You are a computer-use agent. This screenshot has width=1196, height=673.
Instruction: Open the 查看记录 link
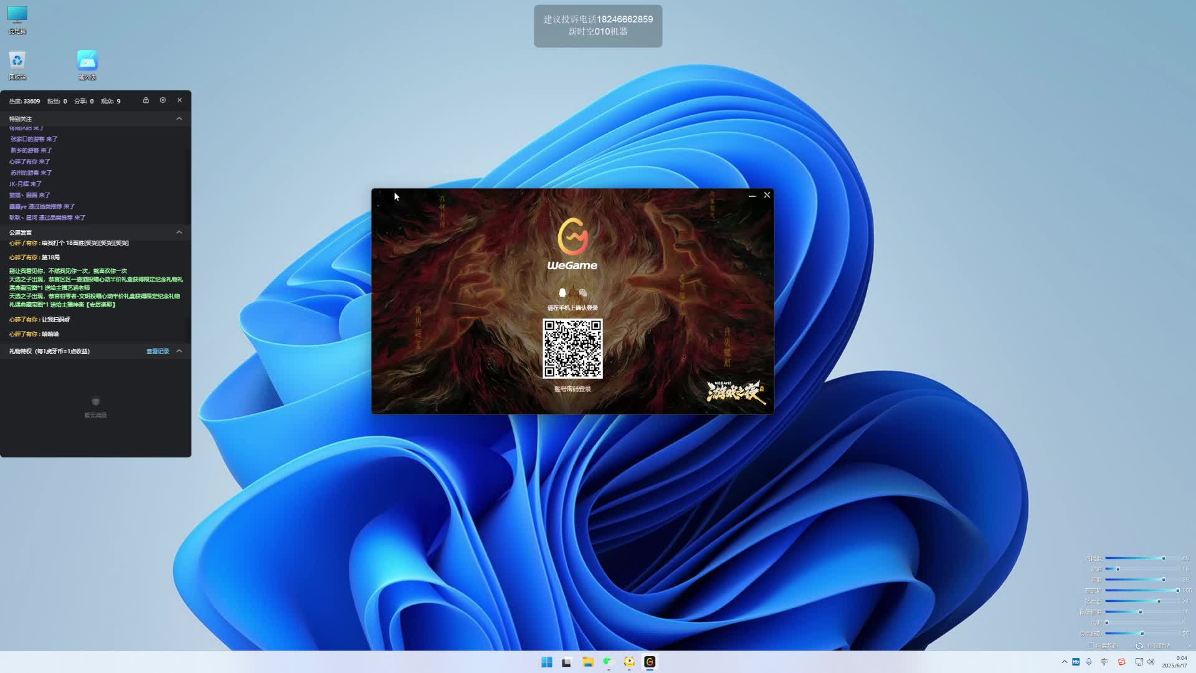coord(158,351)
